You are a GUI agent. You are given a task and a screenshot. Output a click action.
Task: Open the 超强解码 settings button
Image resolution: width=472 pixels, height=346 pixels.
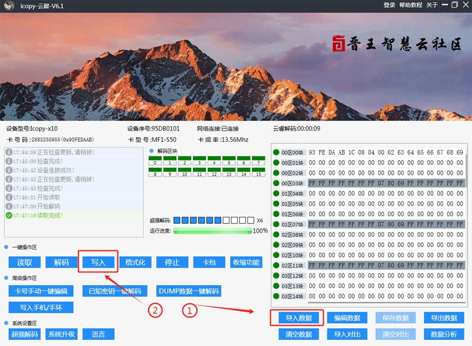coord(24,334)
